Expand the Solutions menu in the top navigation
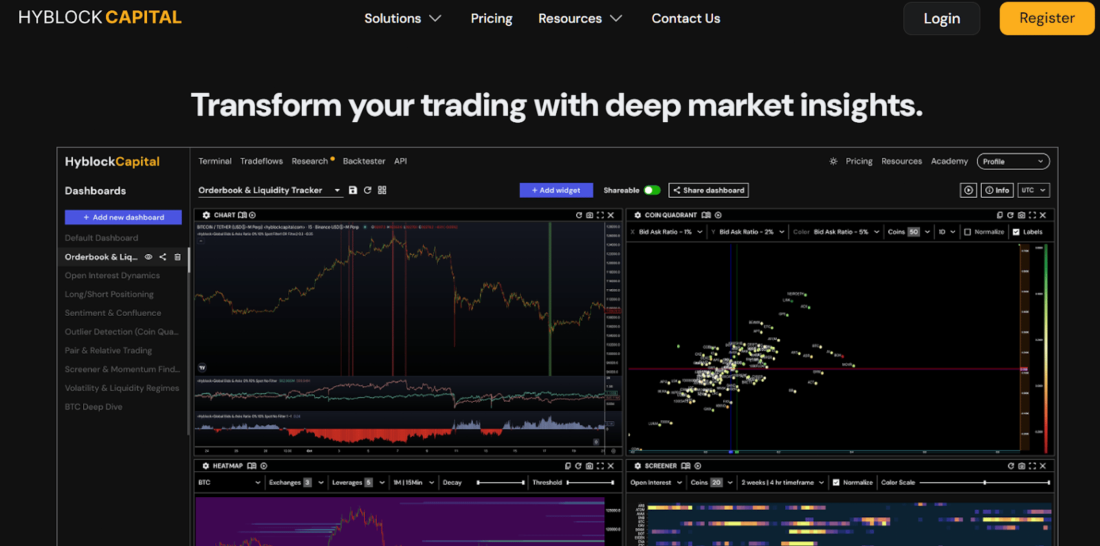Screen dimensions: 1100x546 [x=403, y=19]
